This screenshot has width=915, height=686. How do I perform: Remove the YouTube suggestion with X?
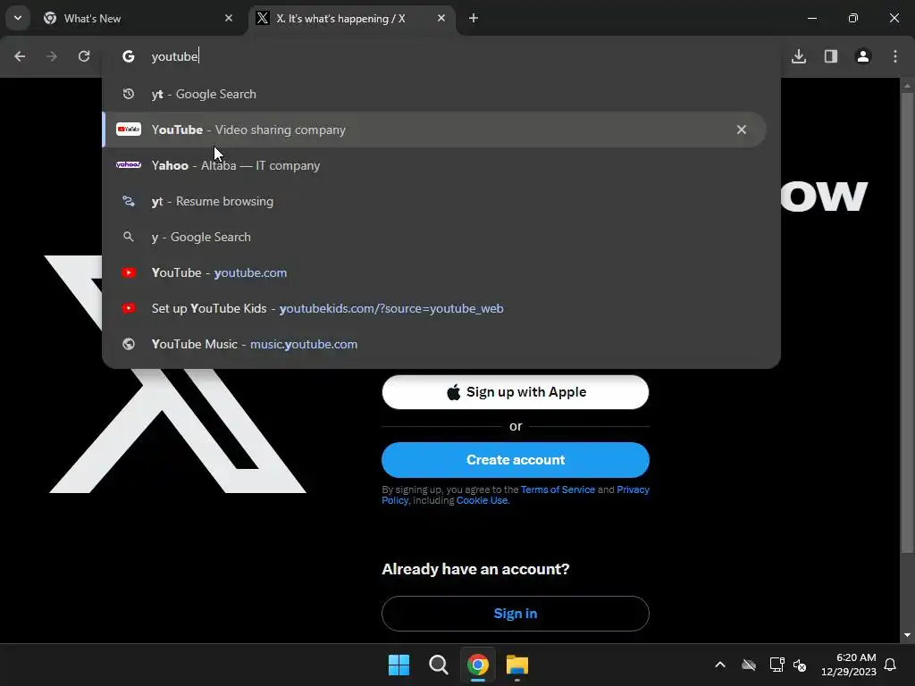[741, 130]
